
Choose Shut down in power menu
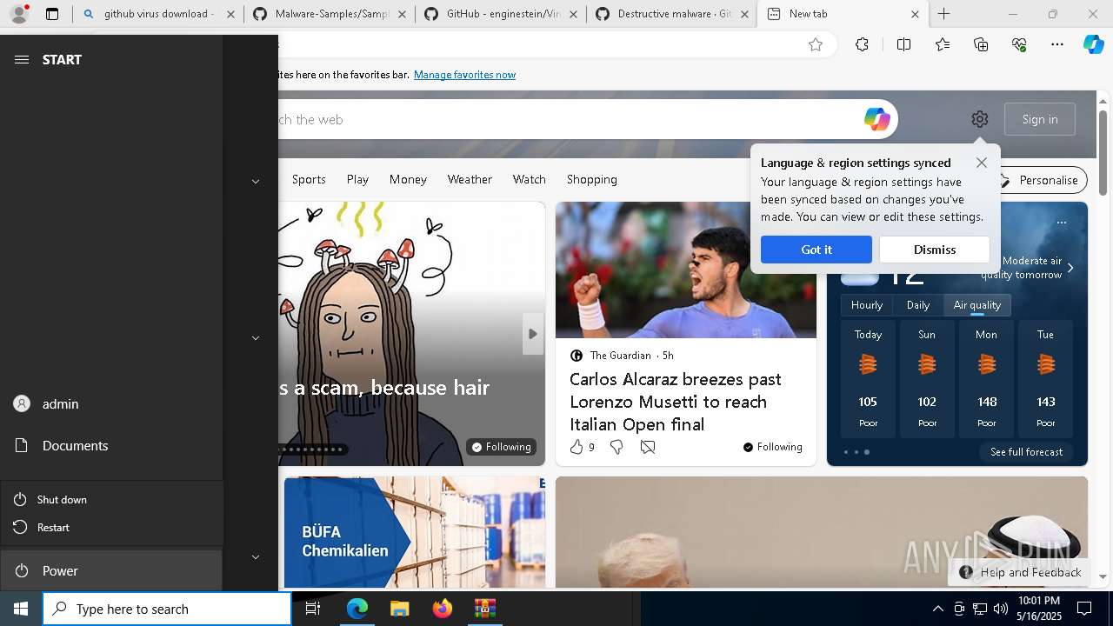pyautogui.click(x=111, y=499)
